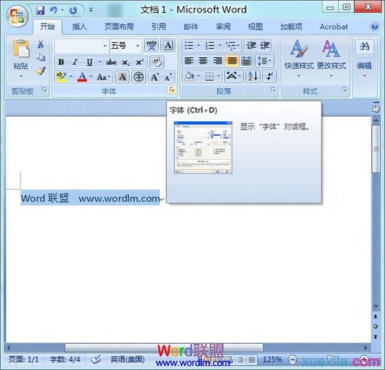Click the Grow Font icon
This screenshot has width=385, height=370.
155,77
